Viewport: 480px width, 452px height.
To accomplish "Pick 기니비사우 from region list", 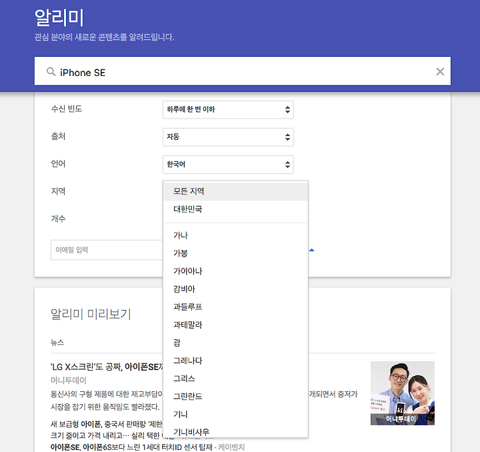I will (x=235, y=432).
